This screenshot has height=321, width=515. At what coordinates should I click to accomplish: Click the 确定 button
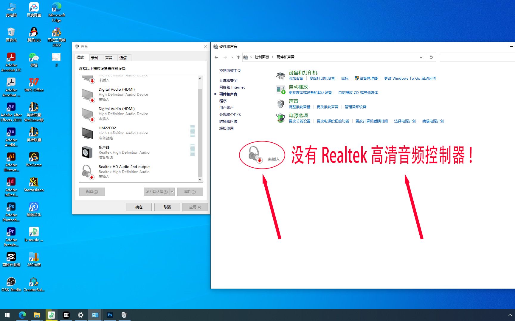[139, 207]
